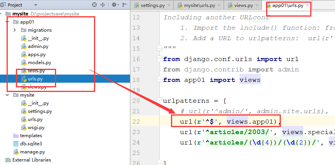
Task: Click the manage.py file icon
Action: point(16,152)
